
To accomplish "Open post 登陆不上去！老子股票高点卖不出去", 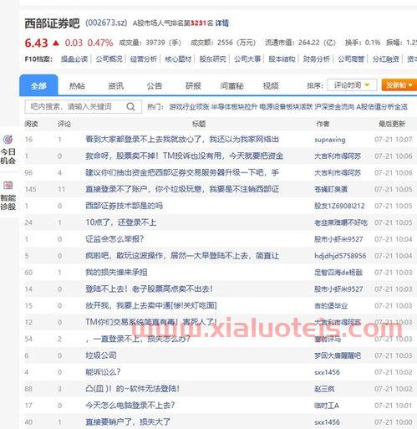I will point(149,289).
